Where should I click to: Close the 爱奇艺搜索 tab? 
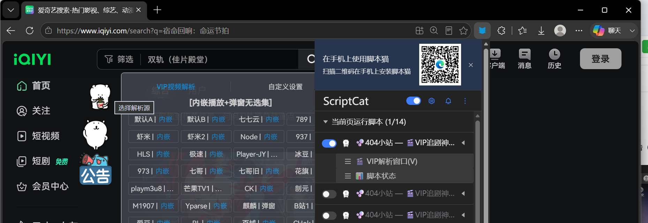pyautogui.click(x=138, y=10)
